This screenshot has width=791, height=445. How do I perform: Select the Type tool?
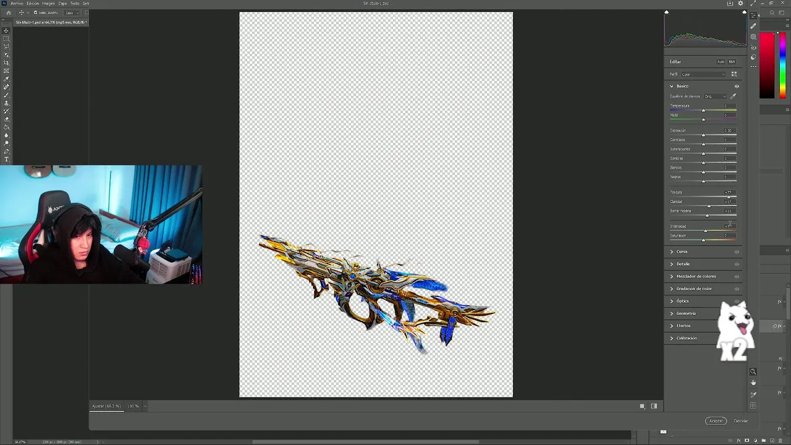click(x=7, y=159)
